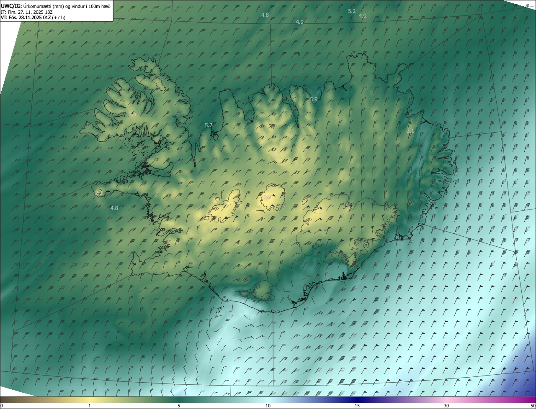Image resolution: width=536 pixels, height=409 pixels.
Task: Click the 4.8 value next to 4.9
Action: tap(265, 15)
